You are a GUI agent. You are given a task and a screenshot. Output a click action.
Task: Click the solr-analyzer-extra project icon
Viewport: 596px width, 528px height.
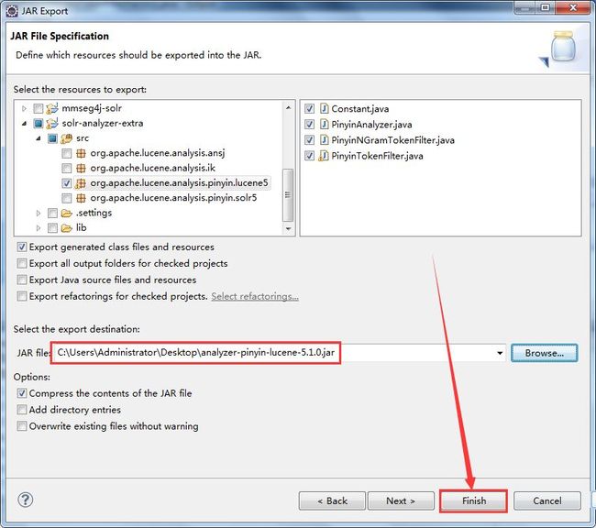pyautogui.click(x=51, y=123)
